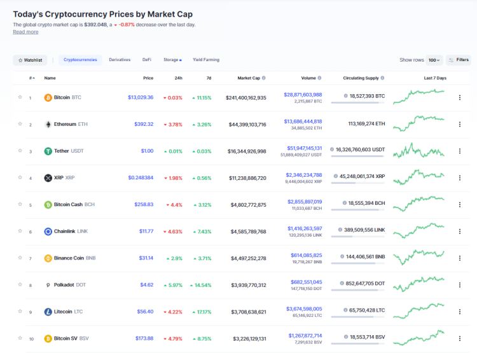Star Binance Coin to add to watchlist

(20, 258)
